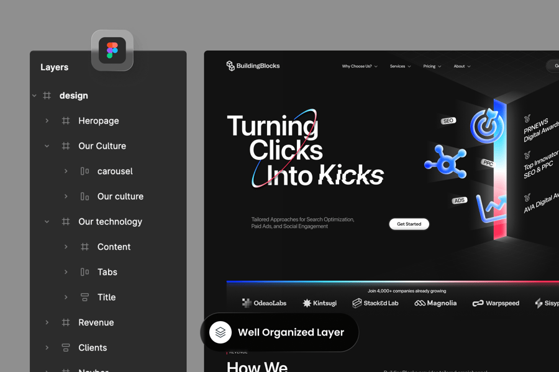The width and height of the screenshot is (559, 372).
Task: Select the Tabs layer in list
Action: point(107,272)
